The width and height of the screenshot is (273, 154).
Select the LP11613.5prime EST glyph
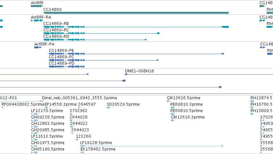coord(34,140)
